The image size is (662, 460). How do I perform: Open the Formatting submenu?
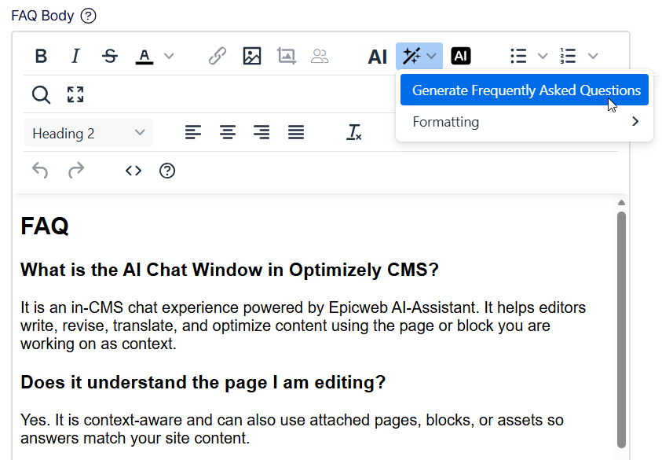[x=525, y=122]
